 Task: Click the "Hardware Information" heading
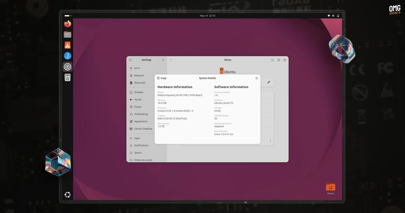pos(175,87)
